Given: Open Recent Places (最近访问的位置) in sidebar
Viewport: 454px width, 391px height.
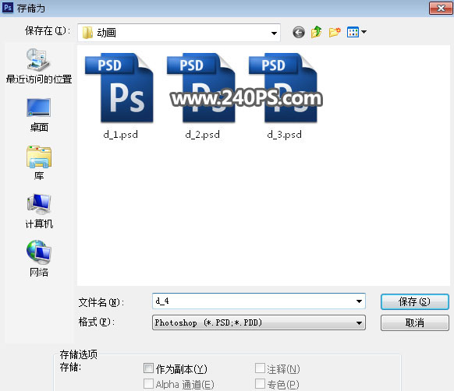Looking at the screenshot, I should [39, 66].
